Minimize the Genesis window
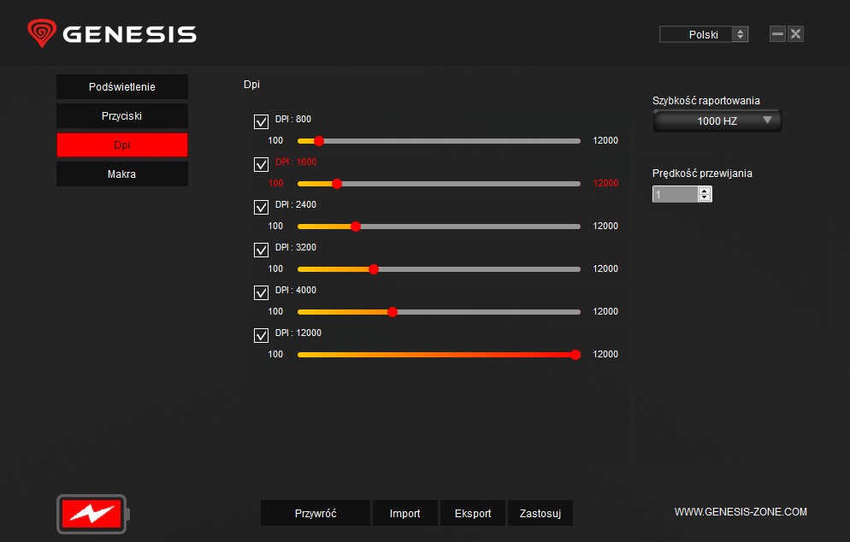 (x=777, y=34)
